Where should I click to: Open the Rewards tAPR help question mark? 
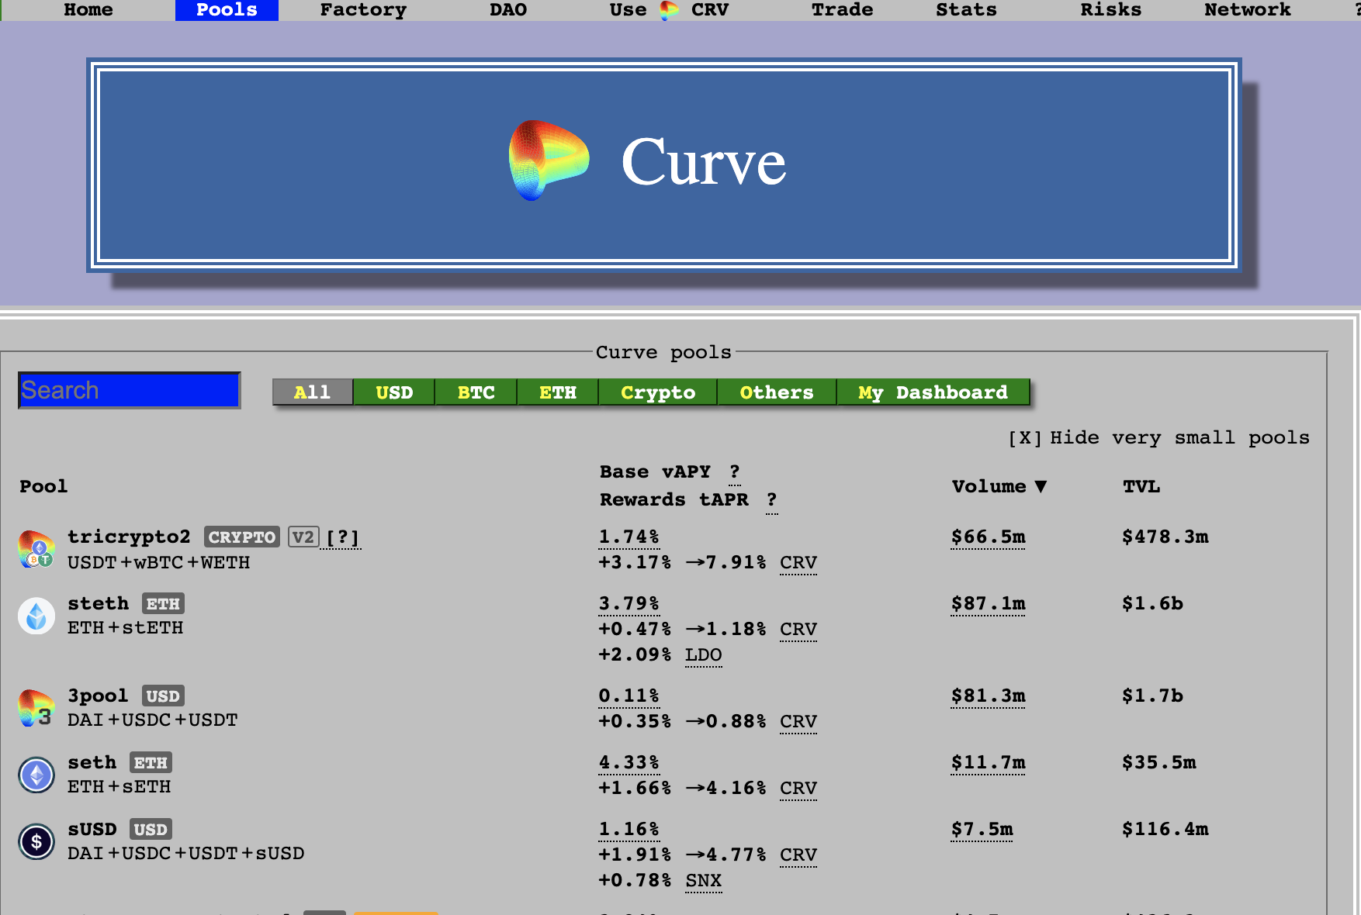pyautogui.click(x=771, y=499)
